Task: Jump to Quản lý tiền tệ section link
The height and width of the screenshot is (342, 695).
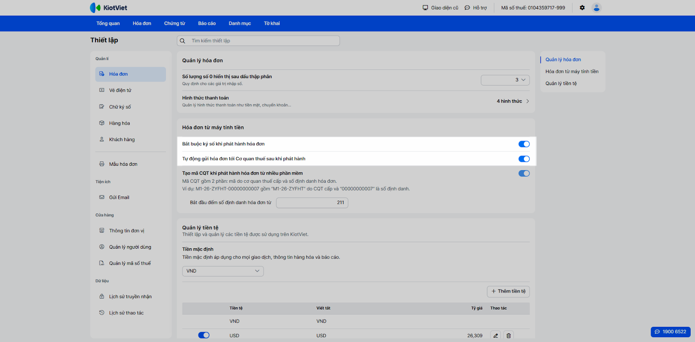Action: pos(561,83)
